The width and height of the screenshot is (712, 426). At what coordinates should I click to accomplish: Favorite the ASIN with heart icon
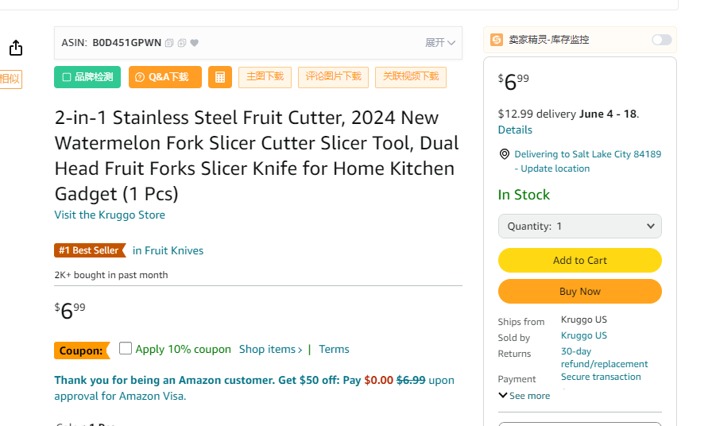[x=195, y=43]
